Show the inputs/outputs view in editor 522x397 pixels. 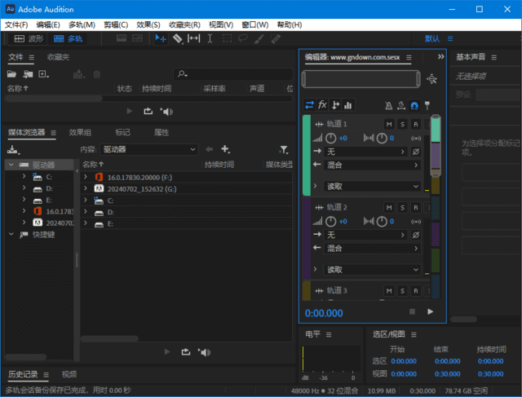pos(309,105)
